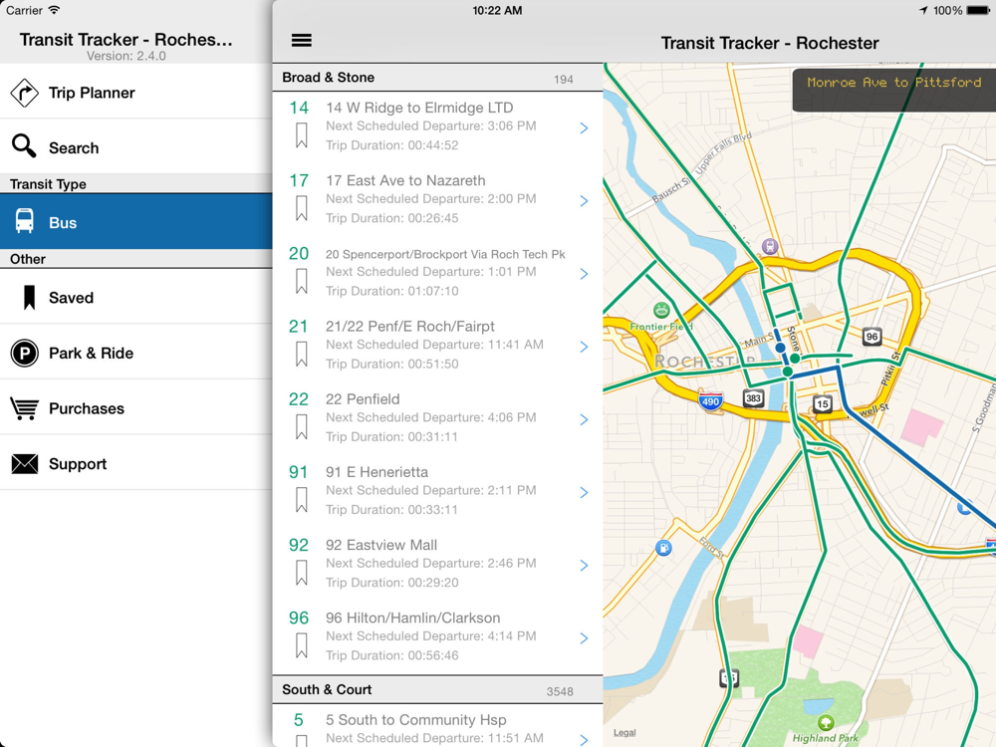The width and height of the screenshot is (996, 747).
Task: Select the South & Court stop header
Action: click(x=437, y=690)
